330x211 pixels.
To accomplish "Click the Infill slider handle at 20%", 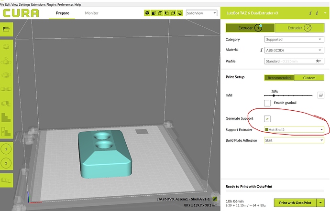I will pyautogui.click(x=274, y=95).
